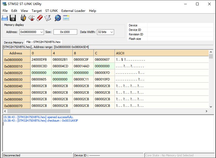Select cell value 08000EFD
216x158 pixels.
[104, 73]
